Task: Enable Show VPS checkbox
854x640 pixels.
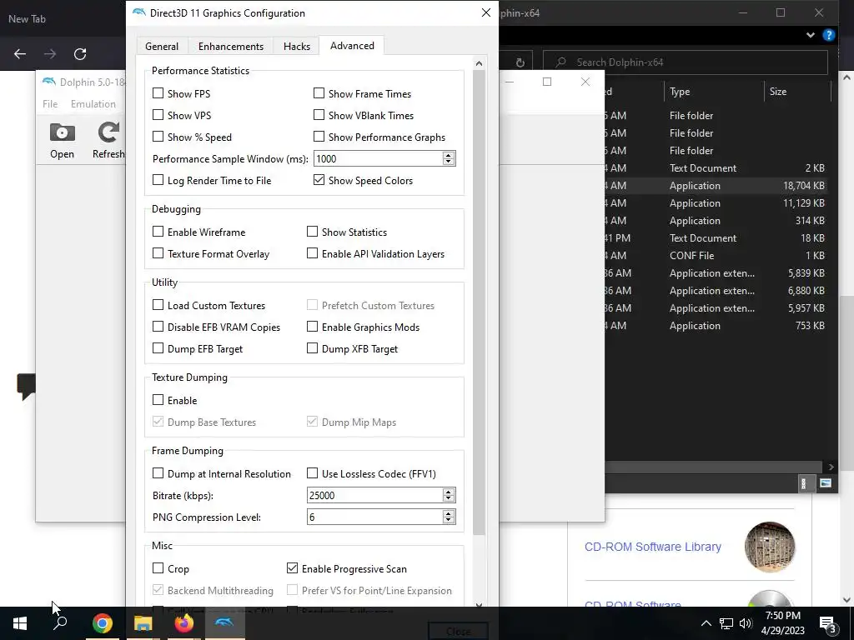Action: 158,115
